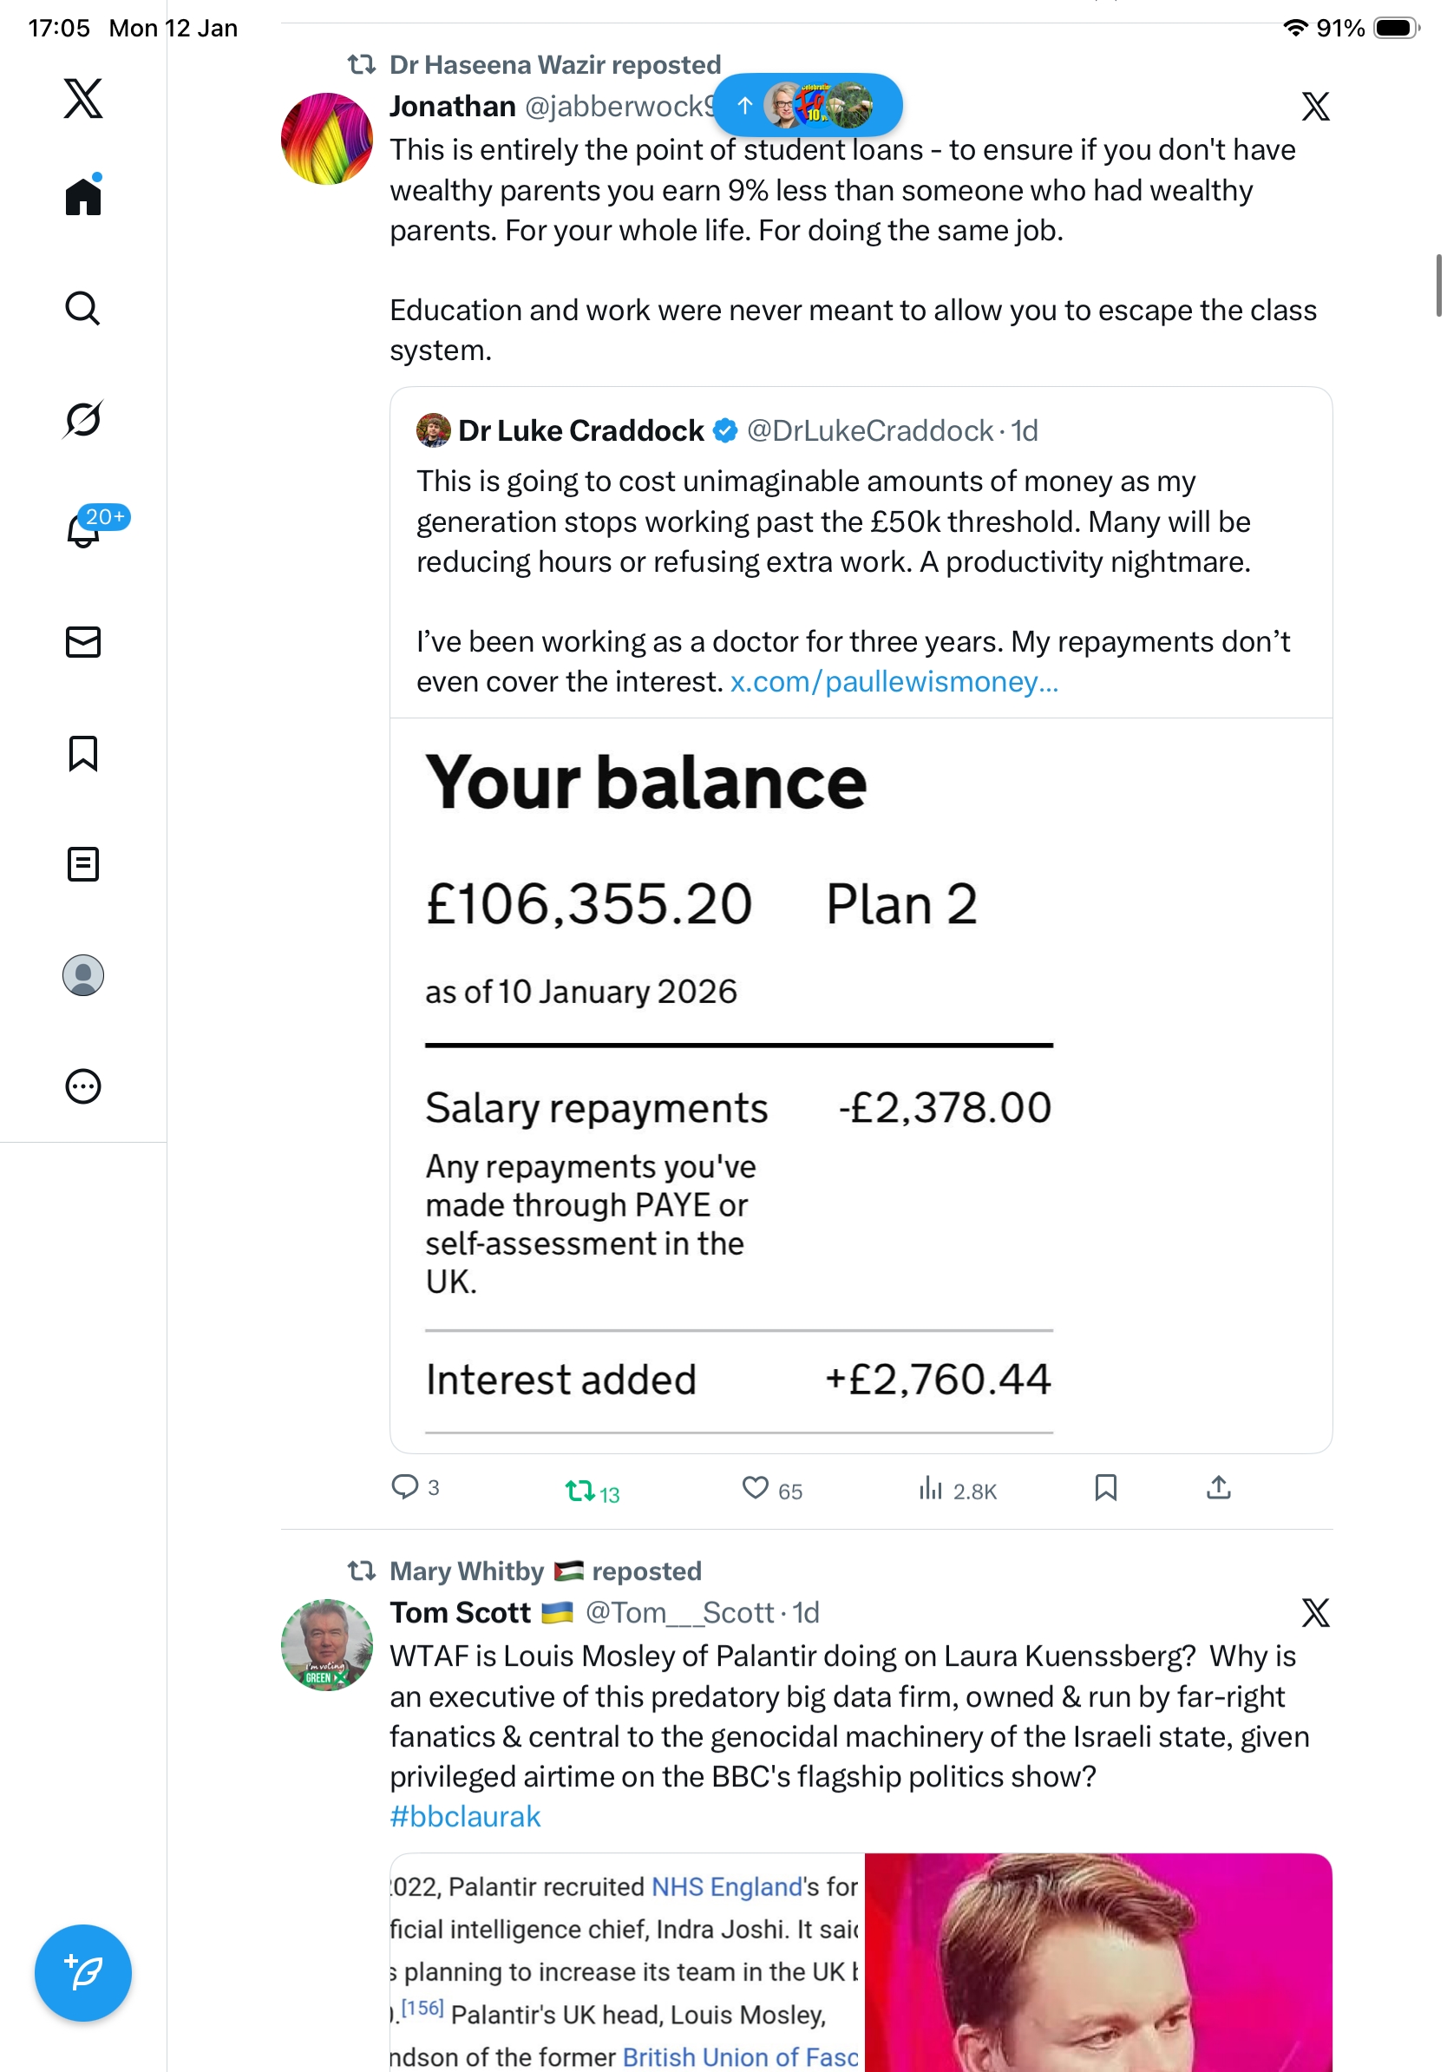View analytics showing 2.8K views

pyautogui.click(x=956, y=1490)
